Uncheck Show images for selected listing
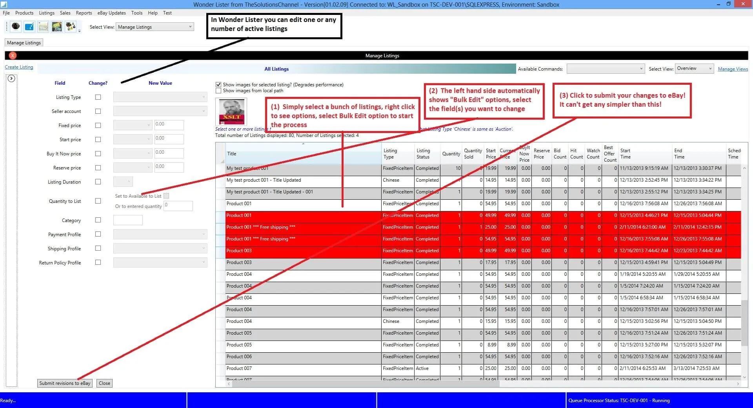The width and height of the screenshot is (753, 408). 218,84
